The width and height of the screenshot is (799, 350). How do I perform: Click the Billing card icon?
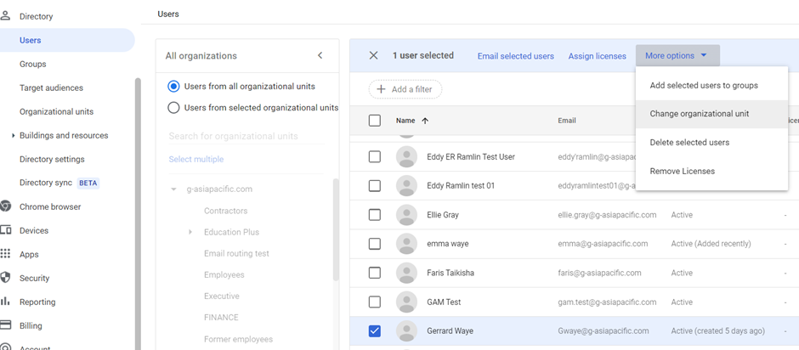coord(5,325)
